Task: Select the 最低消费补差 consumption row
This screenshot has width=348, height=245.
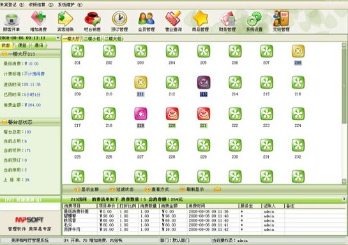Action: (x=204, y=212)
